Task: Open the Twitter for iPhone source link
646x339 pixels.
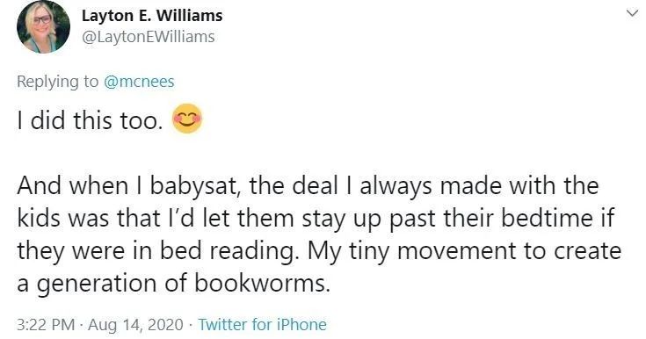Action: 263,324
